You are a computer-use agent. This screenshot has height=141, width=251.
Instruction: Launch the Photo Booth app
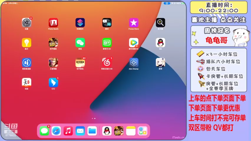pyautogui.click(x=53, y=23)
